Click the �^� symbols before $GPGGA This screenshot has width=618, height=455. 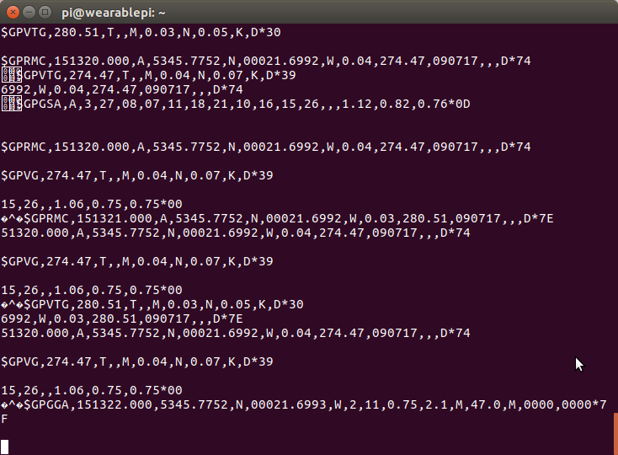[x=13, y=404]
